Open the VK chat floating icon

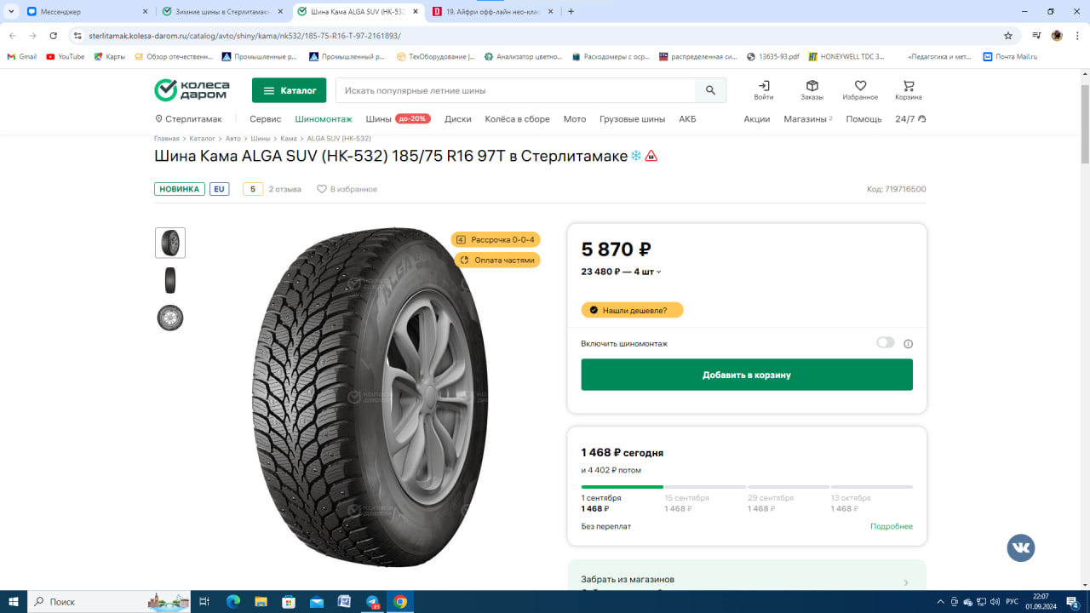click(1020, 547)
